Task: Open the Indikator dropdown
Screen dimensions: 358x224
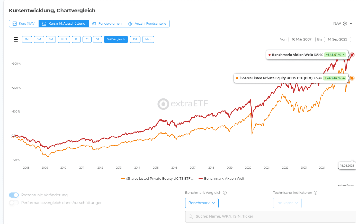Action: point(287,203)
